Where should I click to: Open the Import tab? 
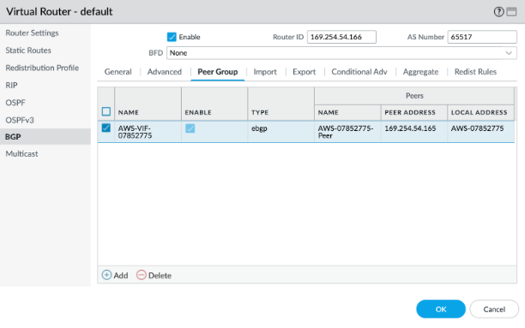pyautogui.click(x=265, y=72)
